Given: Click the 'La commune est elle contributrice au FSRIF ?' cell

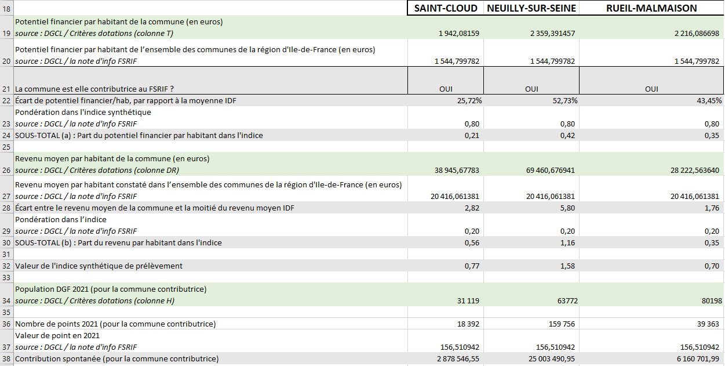Looking at the screenshot, I should pos(94,89).
